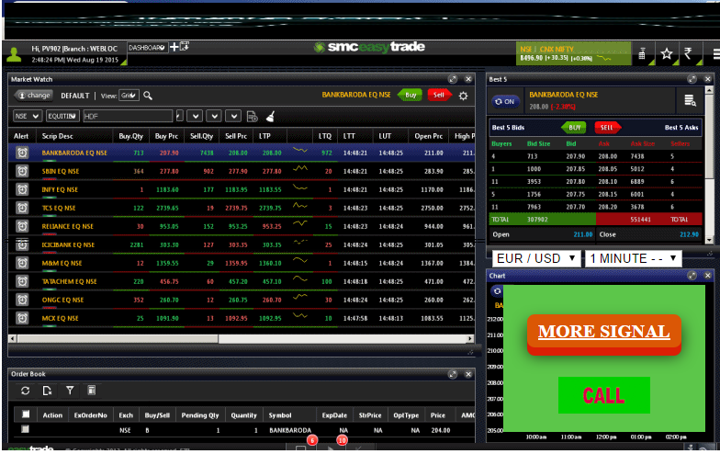Set alert for MCX EQ NSE

[22, 318]
